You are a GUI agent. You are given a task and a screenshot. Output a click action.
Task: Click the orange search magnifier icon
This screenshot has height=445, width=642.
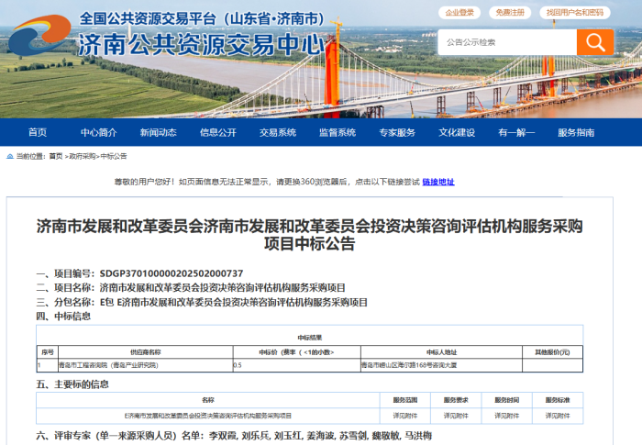[595, 42]
